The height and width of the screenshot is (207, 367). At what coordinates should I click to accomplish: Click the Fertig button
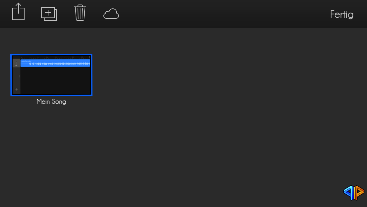(342, 15)
